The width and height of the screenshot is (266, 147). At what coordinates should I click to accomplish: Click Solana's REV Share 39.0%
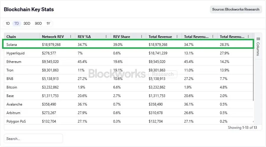coord(118,45)
